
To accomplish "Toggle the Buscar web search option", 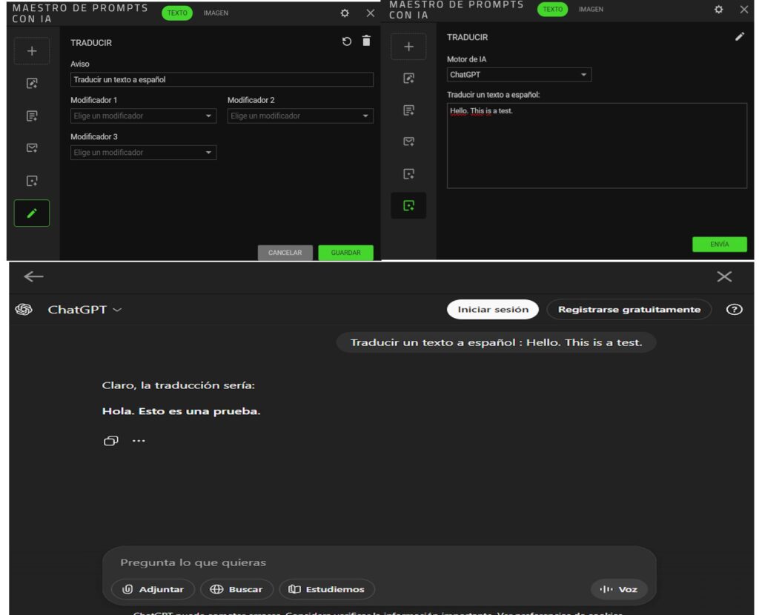I will point(236,589).
